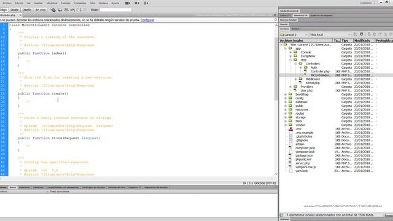Select the .env file icon

coord(290,129)
